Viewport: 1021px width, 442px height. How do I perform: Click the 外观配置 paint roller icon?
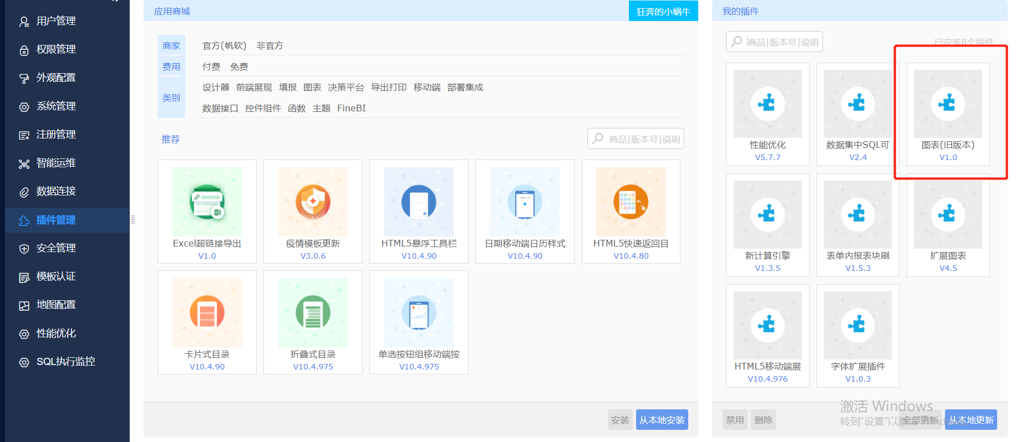[24, 78]
